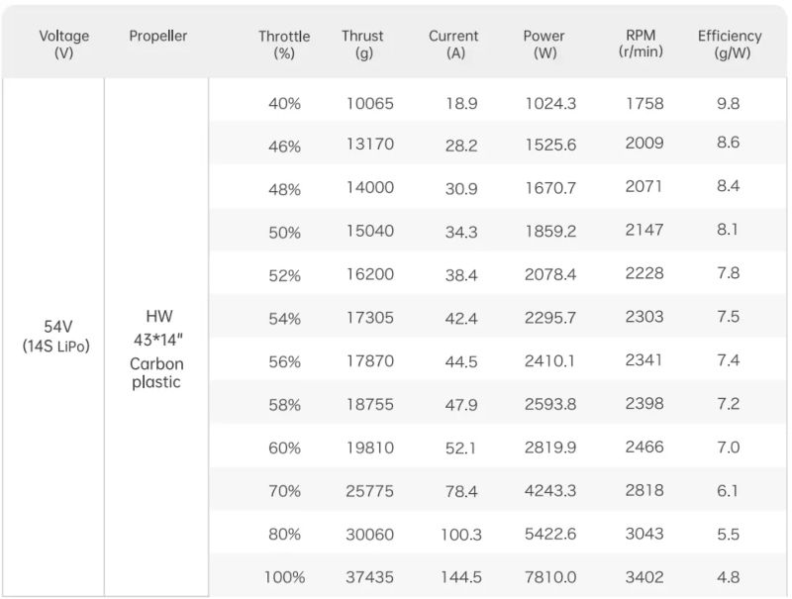Click the Throttle (%) column header
Screen dimensions: 792x599
(284, 45)
